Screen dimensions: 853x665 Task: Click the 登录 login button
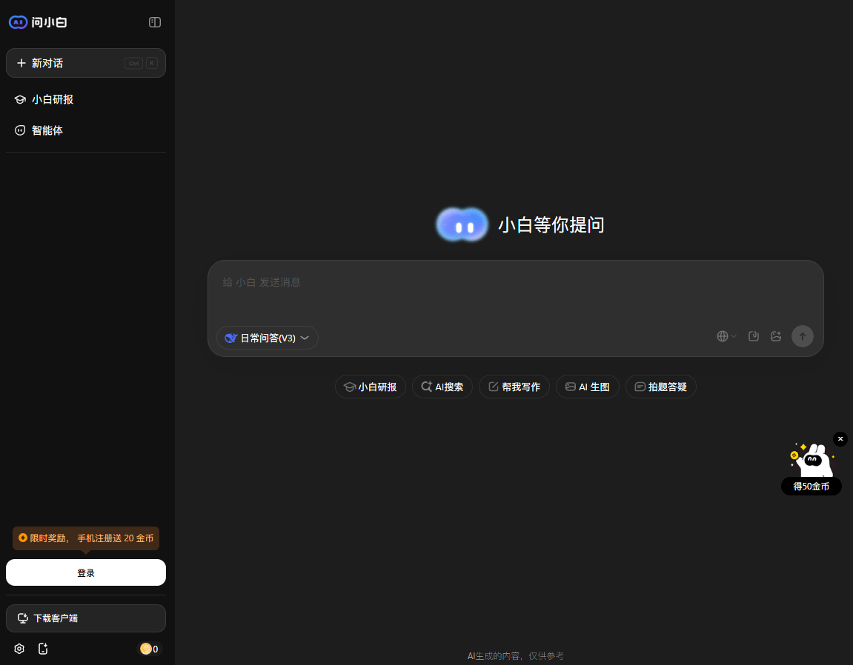coord(86,572)
